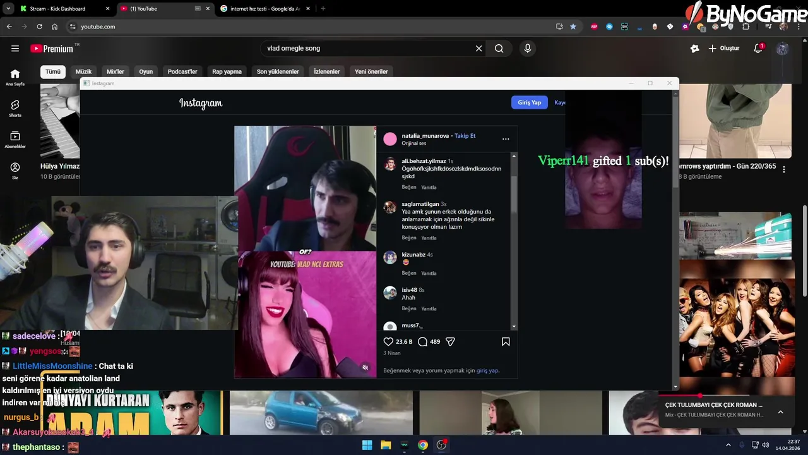Open the taskbar volume control
This screenshot has width=808, height=455.
click(765, 445)
